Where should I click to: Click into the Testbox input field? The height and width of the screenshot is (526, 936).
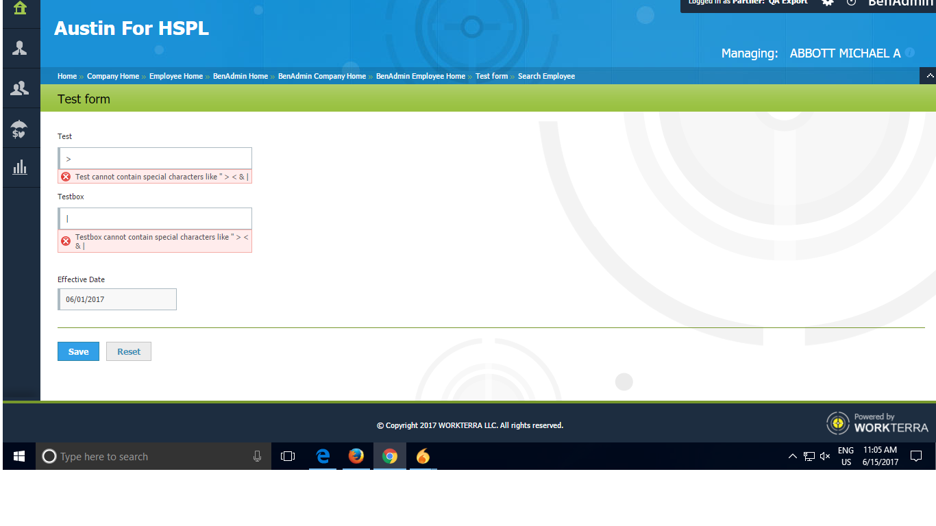pos(155,218)
